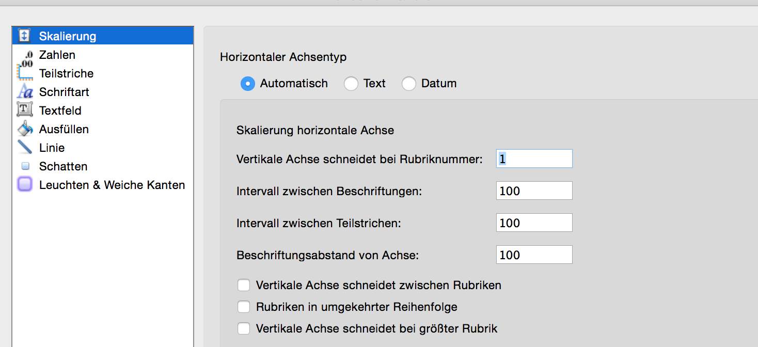758x347 pixels.
Task: Open Textfeld settings via the text box icon
Action: [x=26, y=110]
